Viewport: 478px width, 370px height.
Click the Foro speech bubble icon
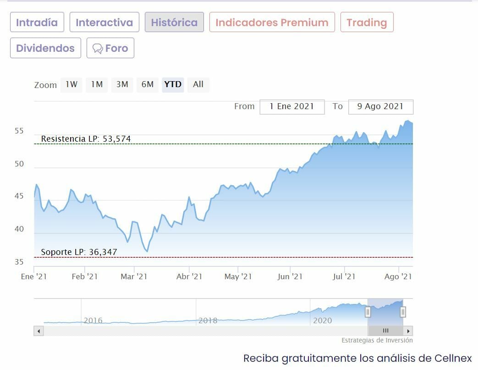(x=97, y=49)
